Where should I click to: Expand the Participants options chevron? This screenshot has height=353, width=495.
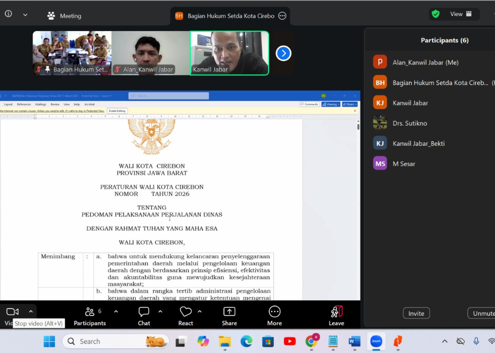116,311
